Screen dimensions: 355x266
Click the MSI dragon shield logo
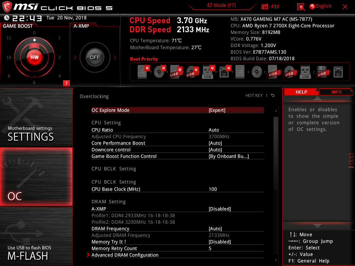click(7, 7)
